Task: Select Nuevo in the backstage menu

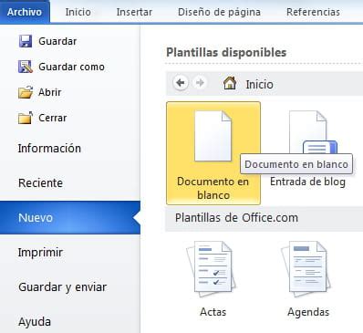Action: pyautogui.click(x=70, y=217)
